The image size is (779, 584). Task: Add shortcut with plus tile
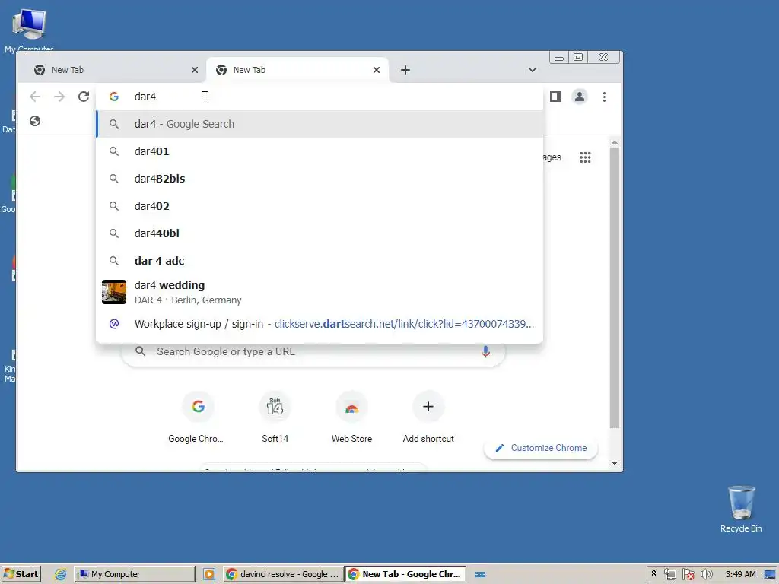[x=428, y=417]
